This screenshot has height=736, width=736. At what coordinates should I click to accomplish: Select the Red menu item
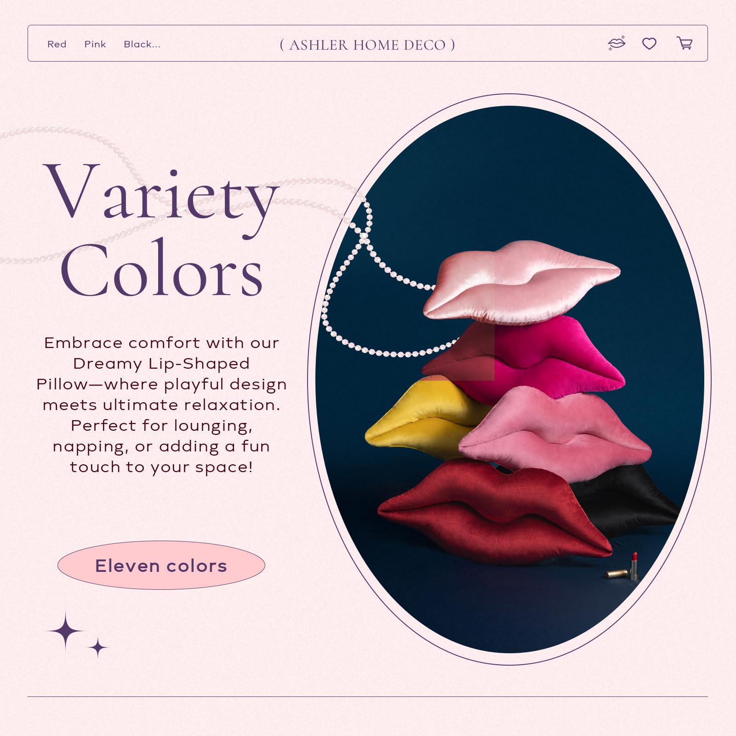tap(57, 44)
